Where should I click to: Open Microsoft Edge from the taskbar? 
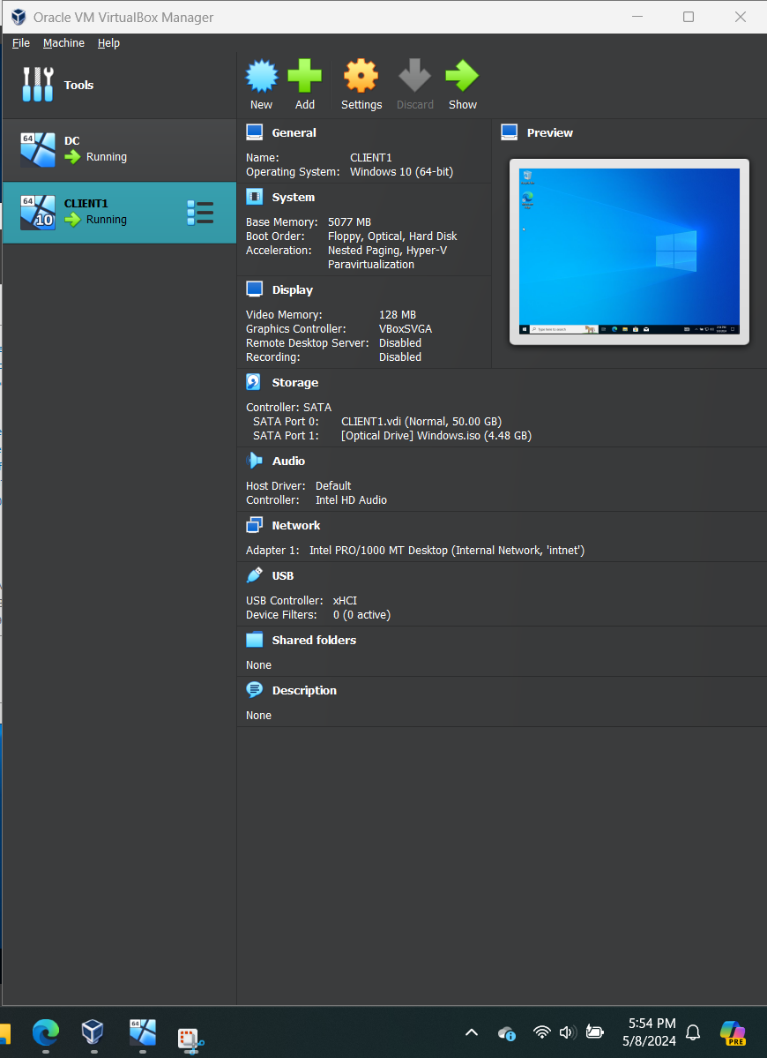point(46,1032)
